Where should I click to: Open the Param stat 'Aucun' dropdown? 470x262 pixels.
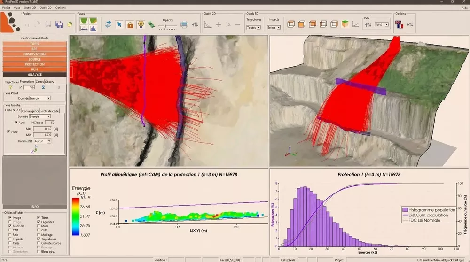(x=42, y=141)
